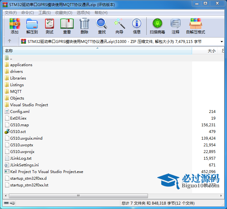The image size is (227, 209).
Task: Click the horizontal scrollbar right arrow
Action: click(221, 196)
